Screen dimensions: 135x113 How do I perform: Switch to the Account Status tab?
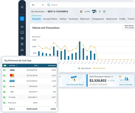click(x=50, y=19)
